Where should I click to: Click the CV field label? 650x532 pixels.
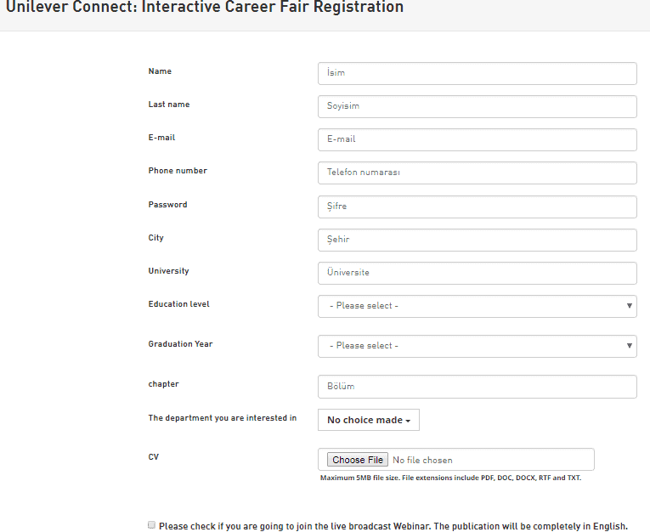154,457
